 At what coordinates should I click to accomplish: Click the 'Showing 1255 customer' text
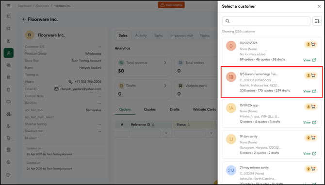pos(239,31)
